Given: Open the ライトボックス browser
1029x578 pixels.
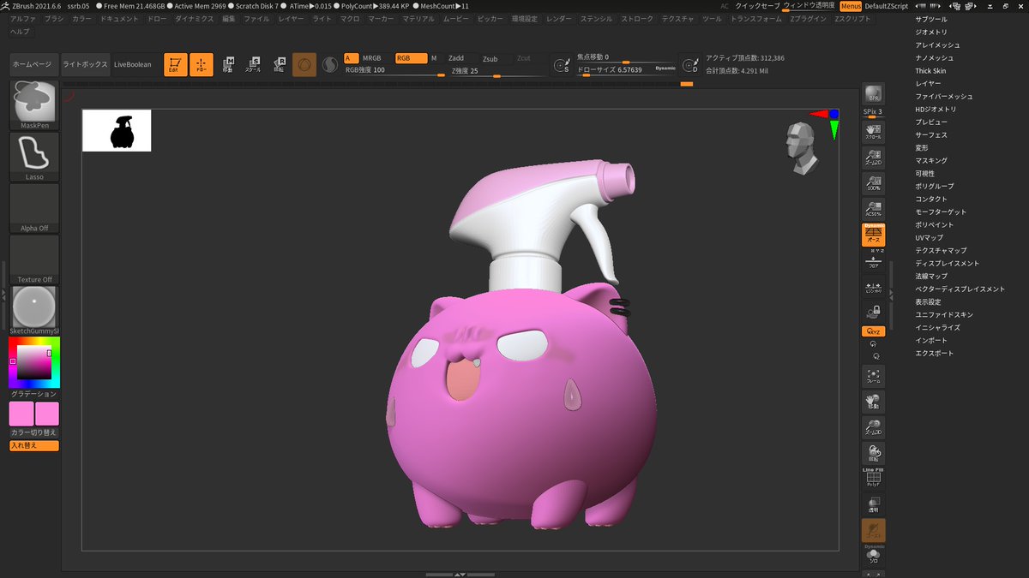Looking at the screenshot, I should click(x=86, y=64).
